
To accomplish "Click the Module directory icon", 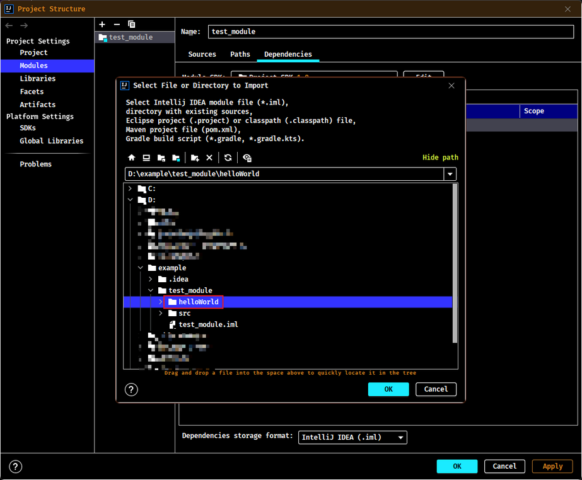I will click(x=176, y=157).
